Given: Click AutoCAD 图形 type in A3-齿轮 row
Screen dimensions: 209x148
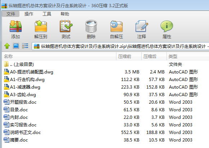Looking at the screenshot, I should pyautogui.click(x=183, y=95).
